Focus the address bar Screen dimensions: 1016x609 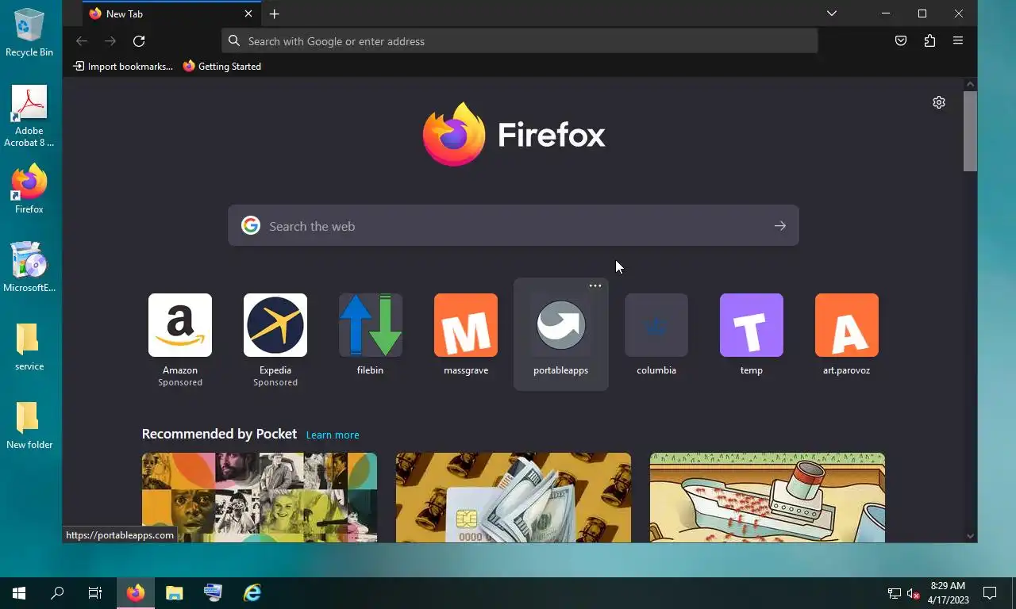[x=520, y=41]
